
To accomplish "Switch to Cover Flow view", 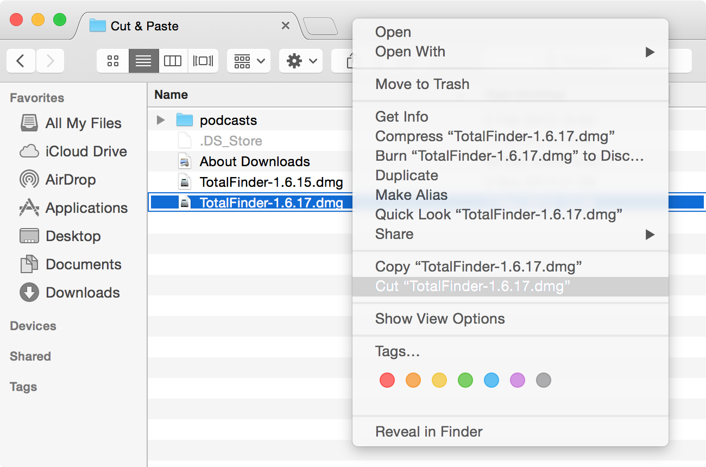I will [x=203, y=61].
